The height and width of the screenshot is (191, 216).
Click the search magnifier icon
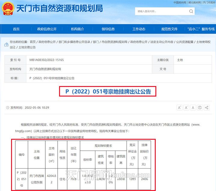(x=191, y=11)
